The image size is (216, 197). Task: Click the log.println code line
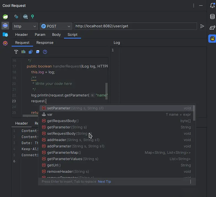point(69,95)
